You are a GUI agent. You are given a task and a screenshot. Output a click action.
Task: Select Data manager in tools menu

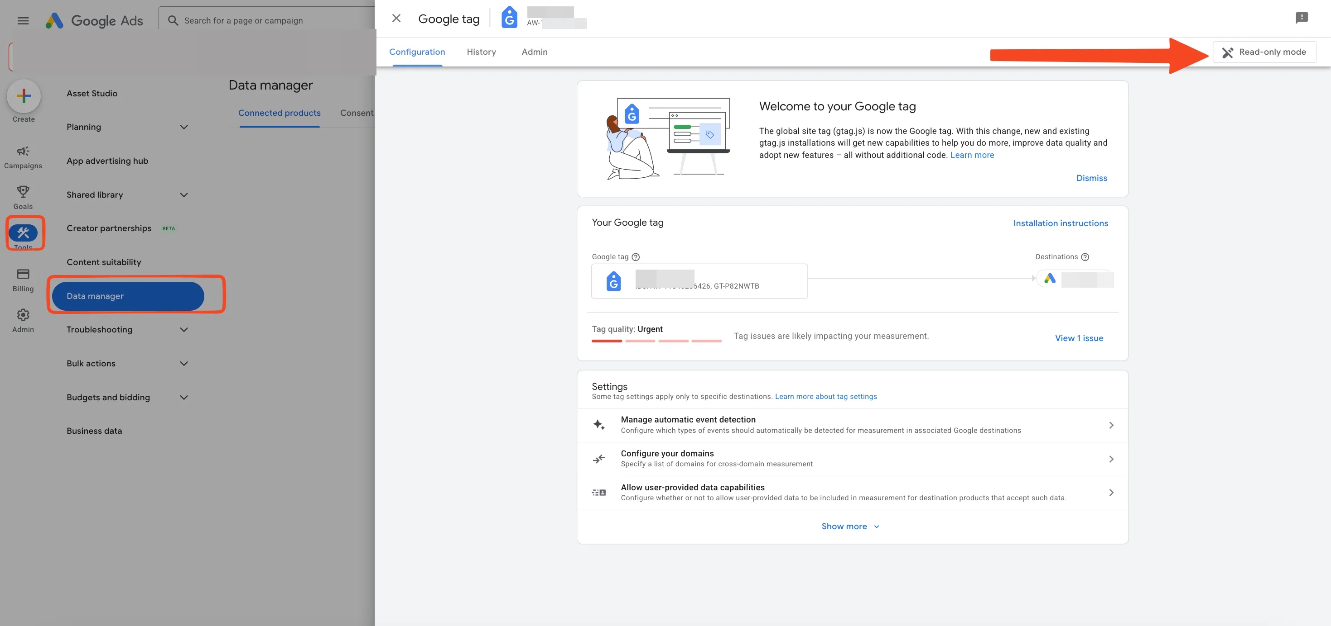(128, 296)
